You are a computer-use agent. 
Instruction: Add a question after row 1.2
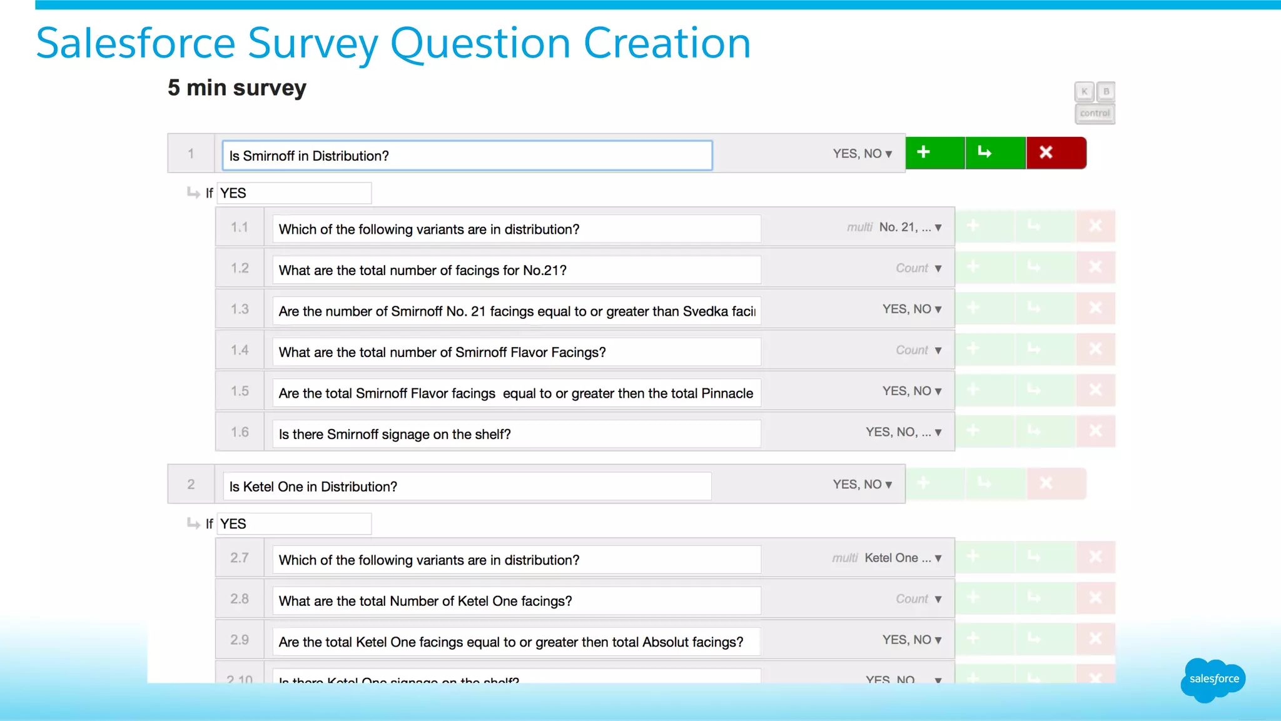985,267
